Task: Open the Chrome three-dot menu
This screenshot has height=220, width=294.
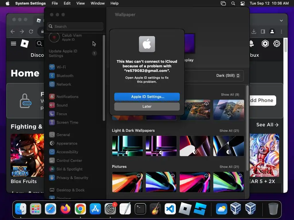Action: tap(281, 32)
